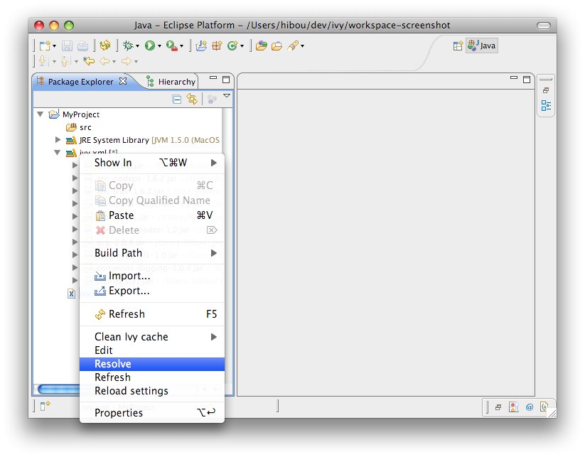Viewport: 585px width, 457px height.
Task: Toggle Link with Editor in Package Explorer
Action: (191, 100)
